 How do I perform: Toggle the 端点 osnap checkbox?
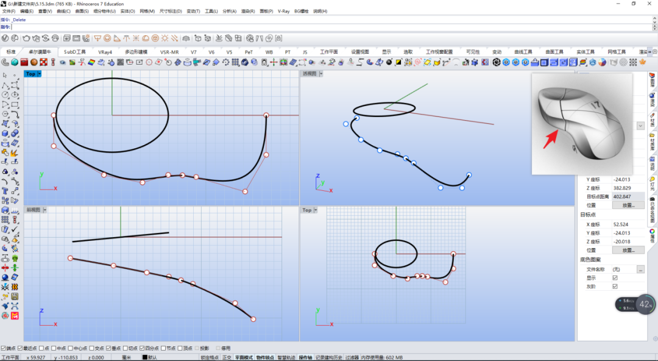click(4, 348)
